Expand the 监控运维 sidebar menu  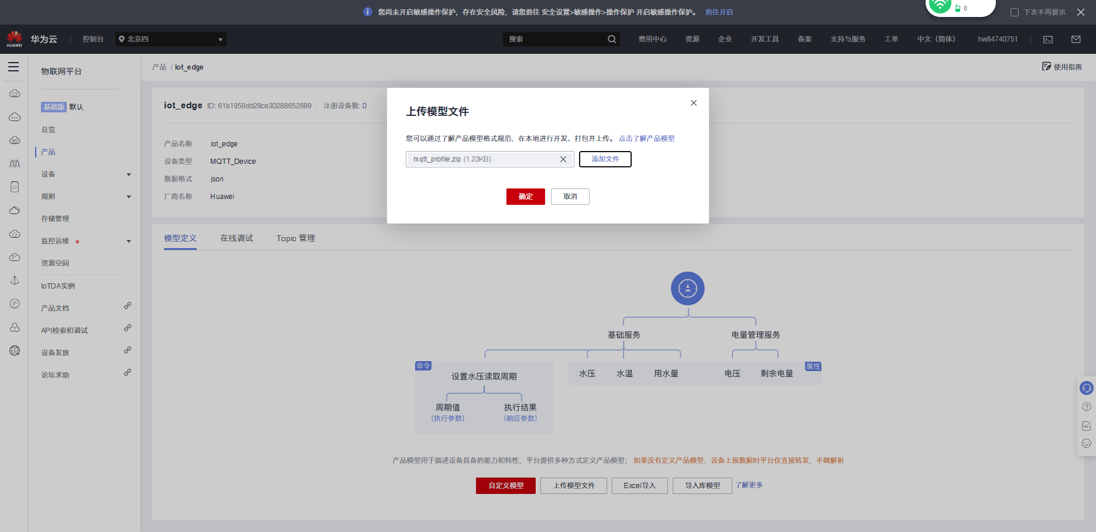(129, 241)
